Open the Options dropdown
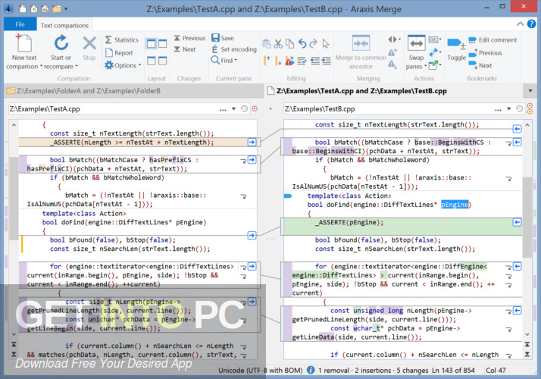Screen dimensions: 541x379 [123, 65]
